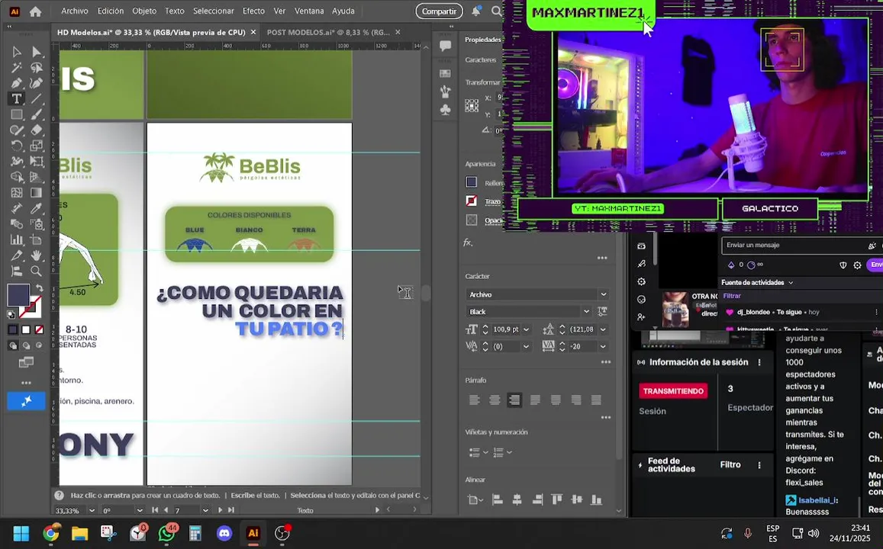Select the Type tool
The width and height of the screenshot is (883, 549).
tap(16, 99)
